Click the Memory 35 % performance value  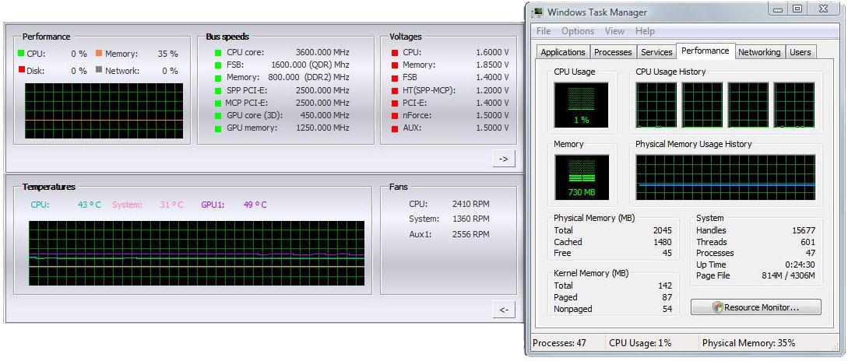click(167, 54)
